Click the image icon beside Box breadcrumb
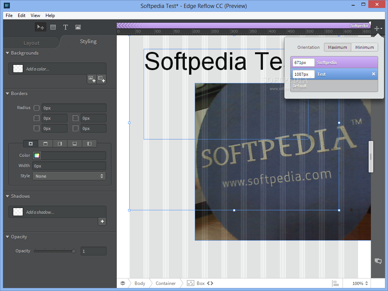Viewport: 388px width, 291px height. [x=191, y=283]
